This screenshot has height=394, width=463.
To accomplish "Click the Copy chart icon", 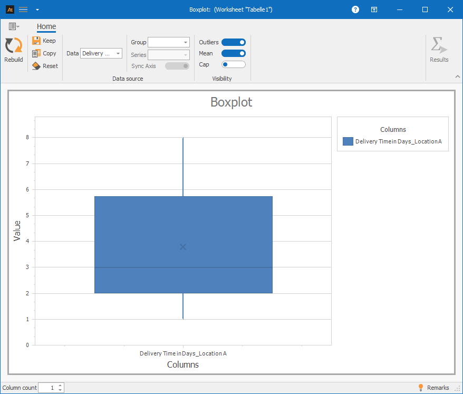I will [x=36, y=53].
